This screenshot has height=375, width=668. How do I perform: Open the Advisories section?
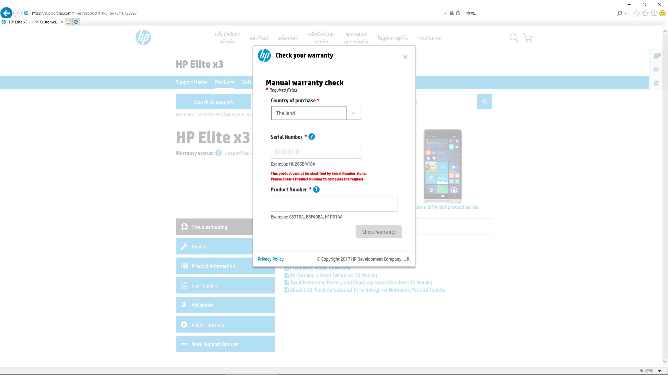point(225,305)
